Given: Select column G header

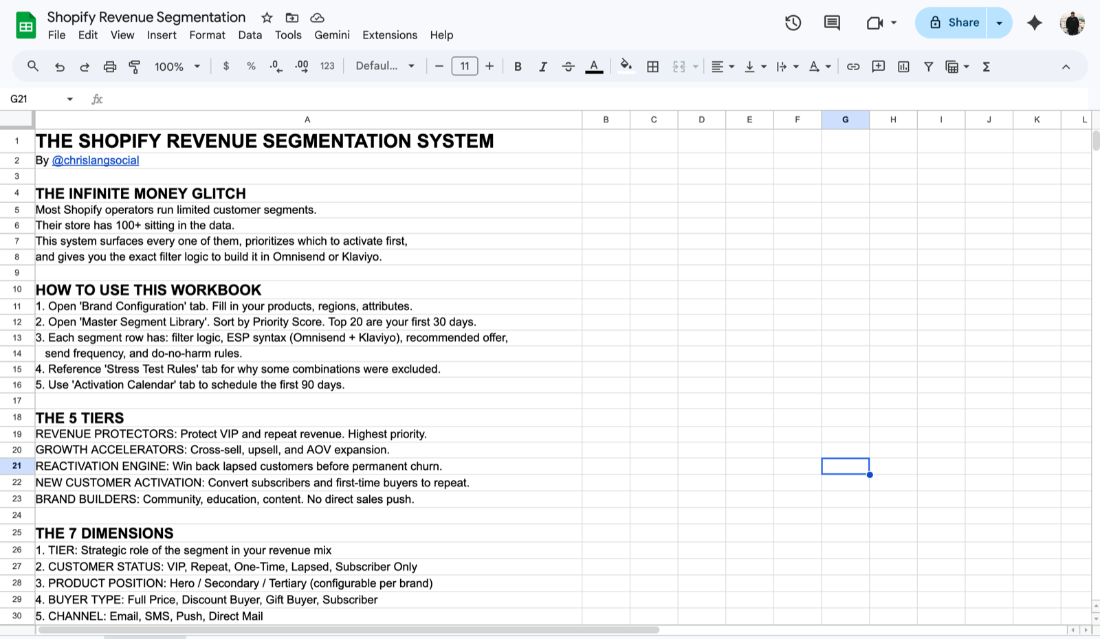Looking at the screenshot, I should (845, 120).
